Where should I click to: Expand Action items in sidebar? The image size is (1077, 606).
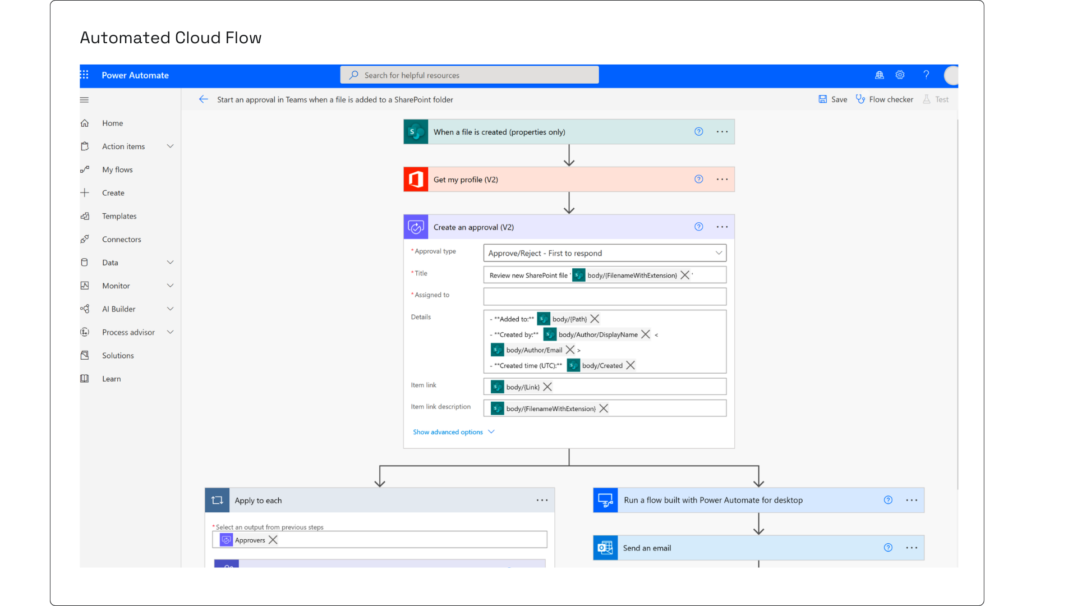tap(171, 146)
